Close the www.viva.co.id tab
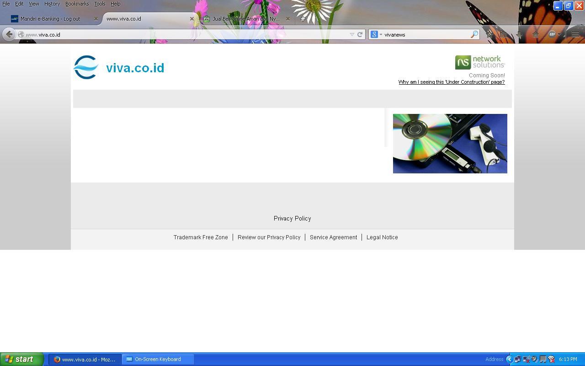The image size is (585, 366). pos(192,19)
